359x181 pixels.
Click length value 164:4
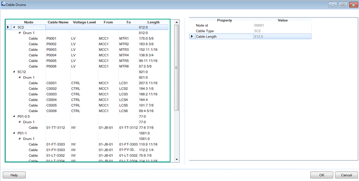(x=143, y=100)
